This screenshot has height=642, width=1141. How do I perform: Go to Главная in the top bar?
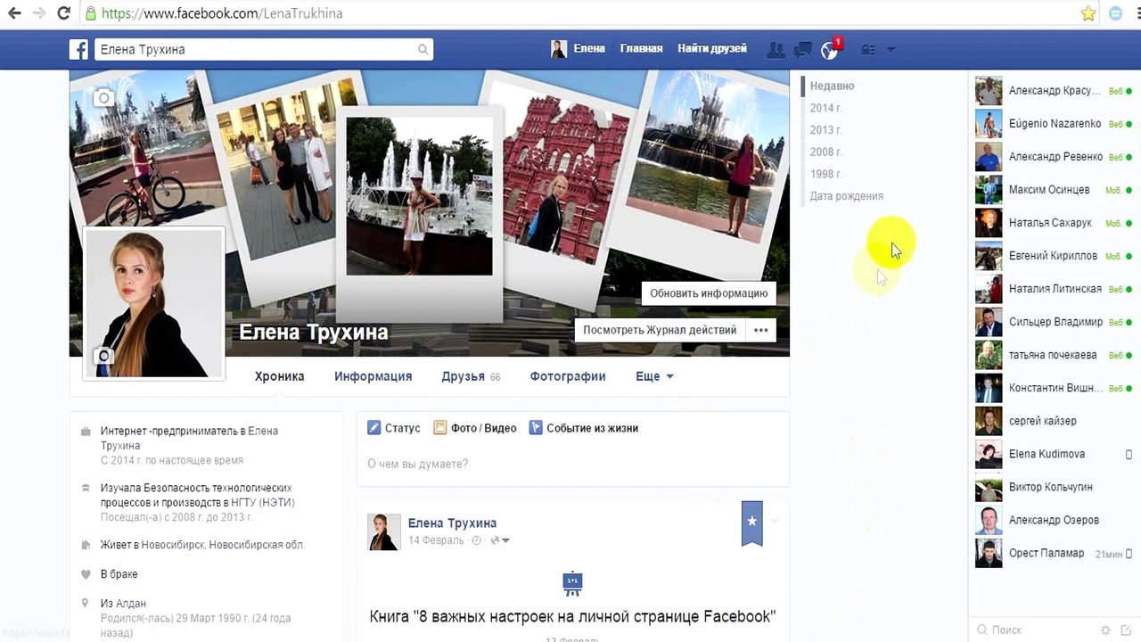(642, 49)
